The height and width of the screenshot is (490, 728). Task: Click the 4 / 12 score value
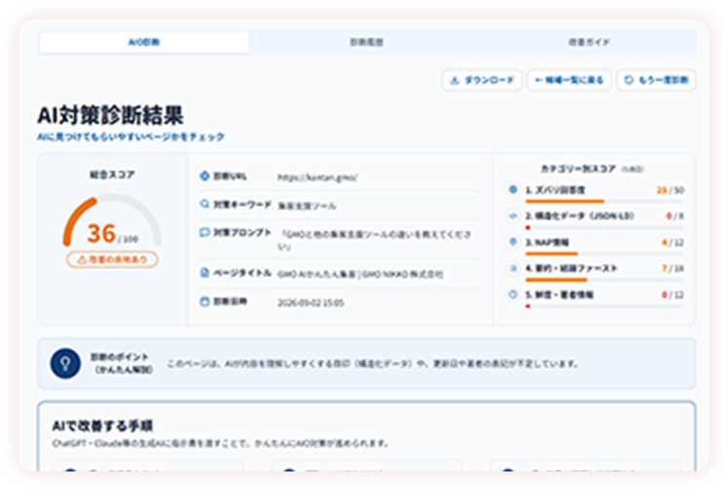tap(672, 242)
